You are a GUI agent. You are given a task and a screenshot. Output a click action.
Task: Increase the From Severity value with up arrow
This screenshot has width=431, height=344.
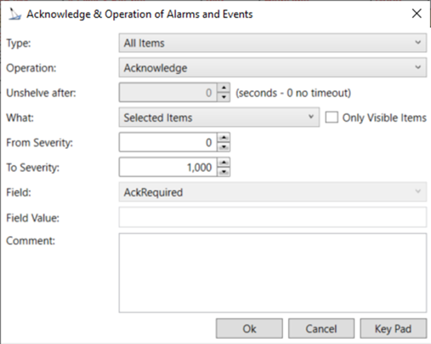223,138
